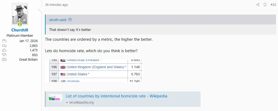The image size is (278, 111).
Task: Click the trophy points icon
Action: 4,55
